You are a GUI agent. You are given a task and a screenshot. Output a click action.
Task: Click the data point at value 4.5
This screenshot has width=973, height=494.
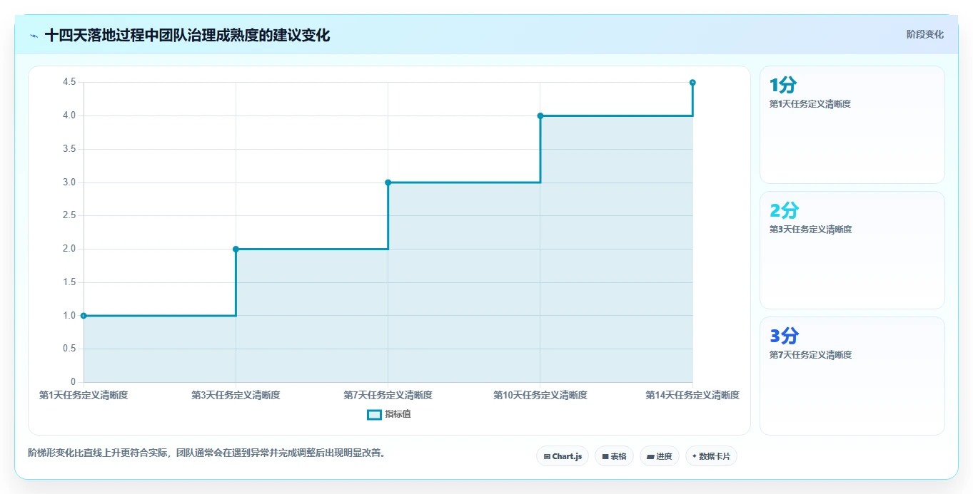click(x=692, y=83)
